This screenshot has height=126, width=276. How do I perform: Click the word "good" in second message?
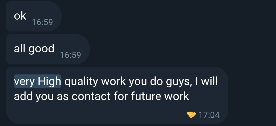tap(41, 49)
